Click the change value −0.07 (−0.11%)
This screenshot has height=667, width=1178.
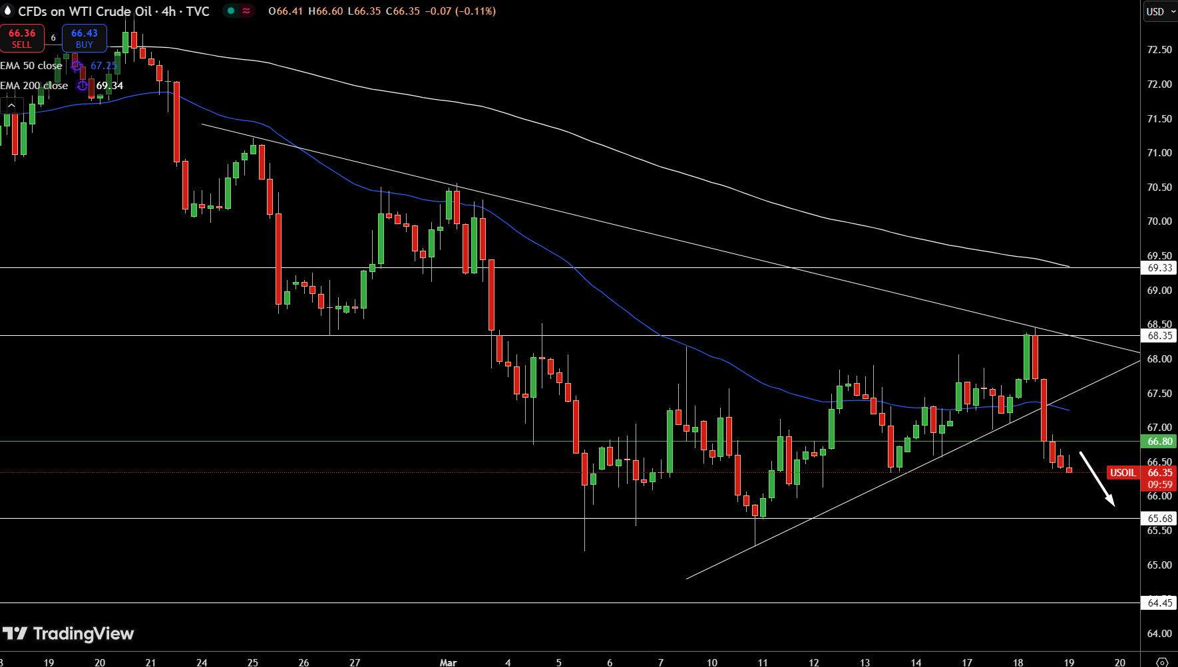tap(461, 11)
